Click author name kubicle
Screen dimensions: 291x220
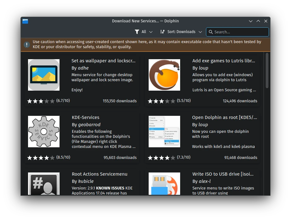(x=86, y=181)
